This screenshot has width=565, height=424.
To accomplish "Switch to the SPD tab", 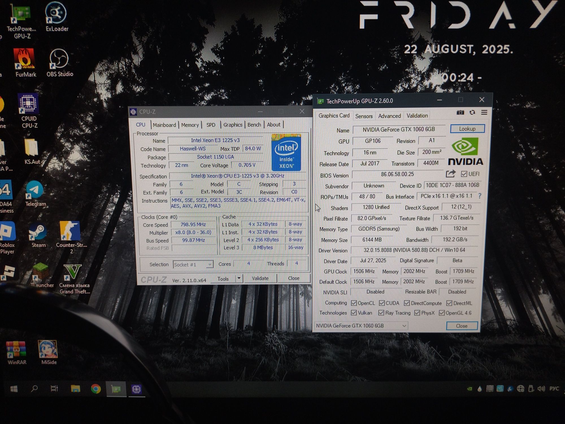I will tap(211, 125).
